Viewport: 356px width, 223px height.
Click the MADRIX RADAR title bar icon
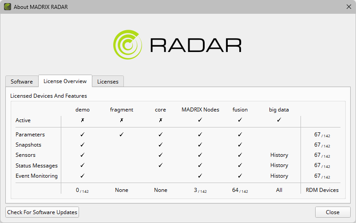coord(8,7)
